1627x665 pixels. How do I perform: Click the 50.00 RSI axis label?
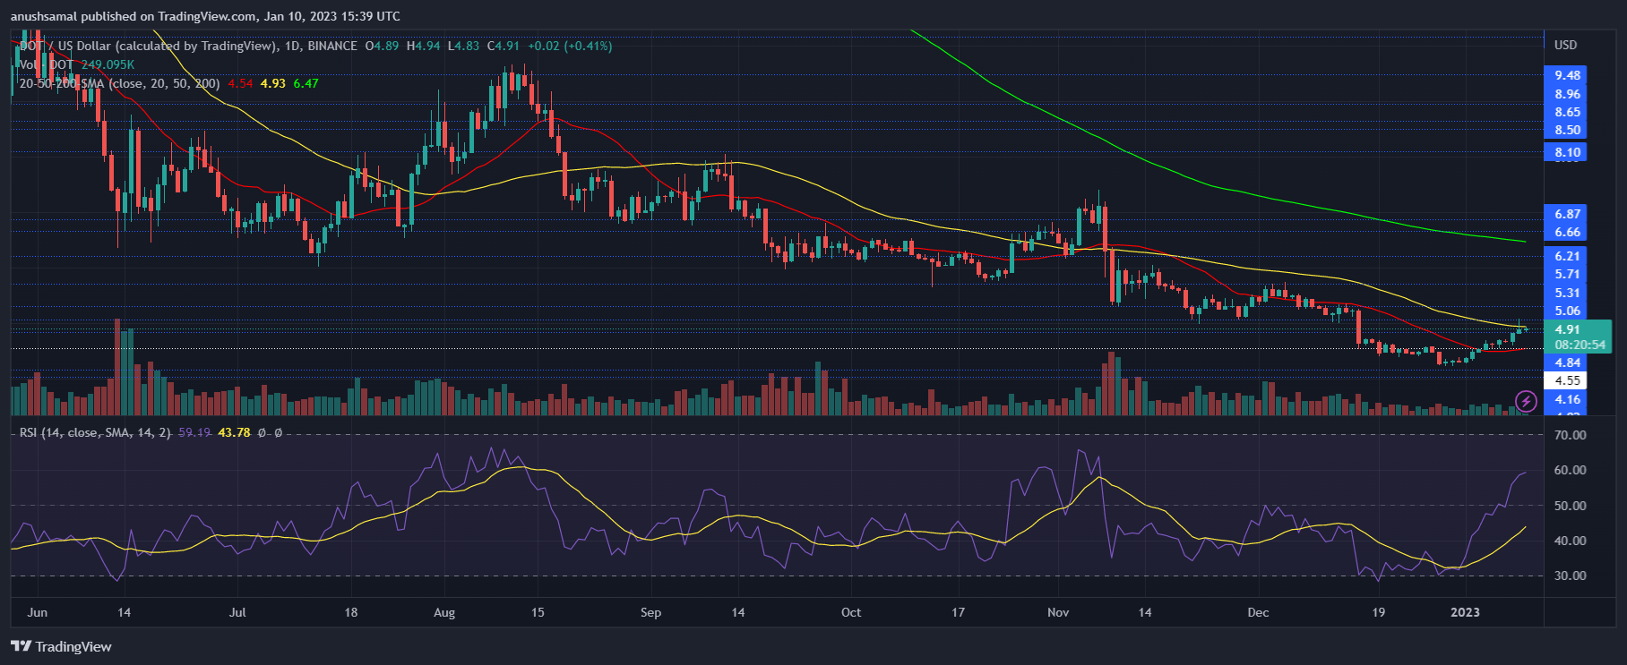tap(1570, 506)
